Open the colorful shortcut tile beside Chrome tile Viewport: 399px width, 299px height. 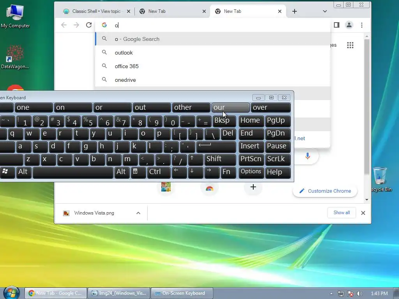tap(166, 187)
